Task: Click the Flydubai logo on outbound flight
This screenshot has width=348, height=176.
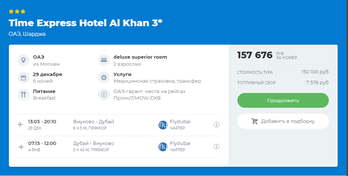Action: click(x=163, y=125)
